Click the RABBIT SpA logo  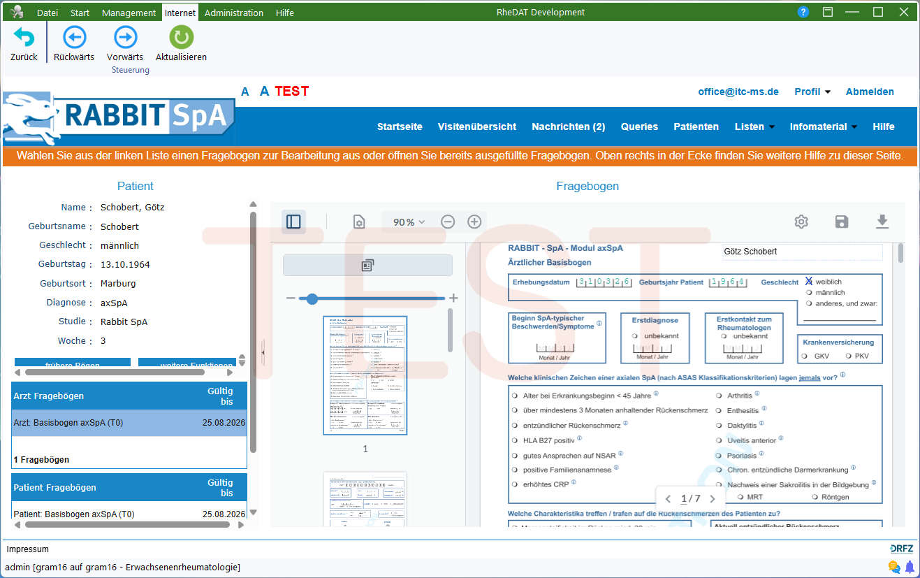tap(119, 118)
